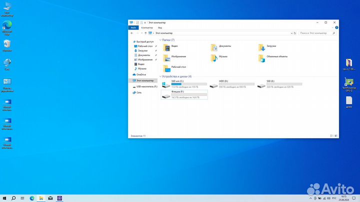Switch to details view in the status bar
Viewport: 360px width, 202px height.
tap(332, 136)
